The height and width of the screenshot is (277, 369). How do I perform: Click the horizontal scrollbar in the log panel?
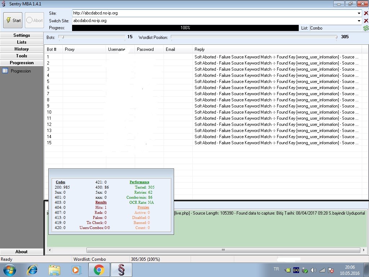point(223,250)
